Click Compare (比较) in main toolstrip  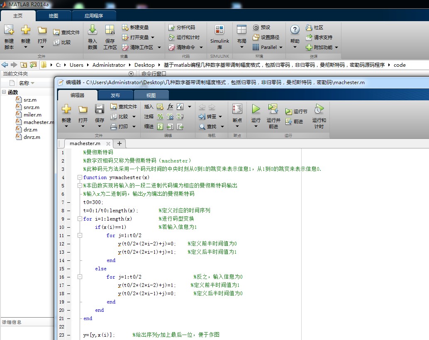click(62, 42)
